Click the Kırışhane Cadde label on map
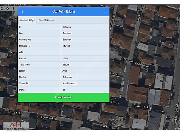180x135 pixels. click(176, 114)
